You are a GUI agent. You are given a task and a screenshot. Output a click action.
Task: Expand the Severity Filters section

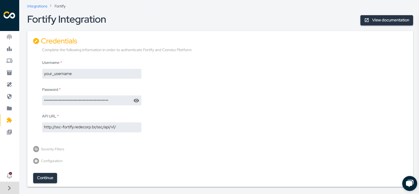[49, 149]
